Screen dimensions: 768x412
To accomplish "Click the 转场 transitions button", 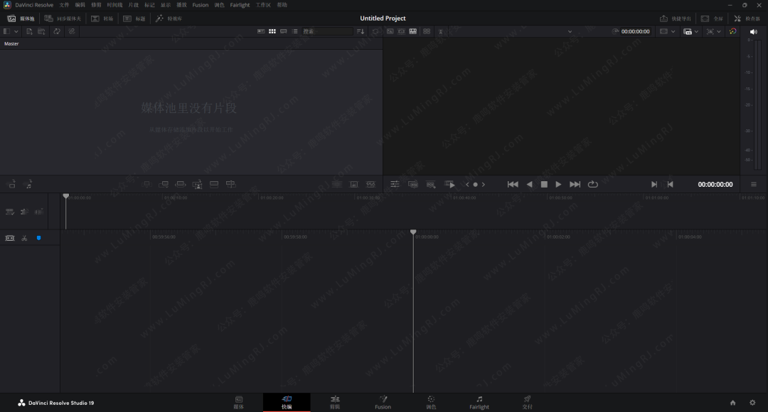I will point(102,18).
